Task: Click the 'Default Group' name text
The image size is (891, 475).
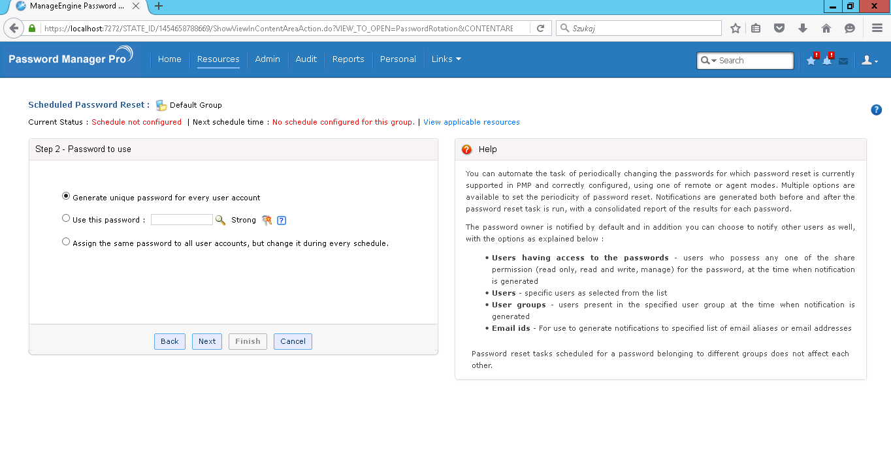Action: click(x=196, y=105)
